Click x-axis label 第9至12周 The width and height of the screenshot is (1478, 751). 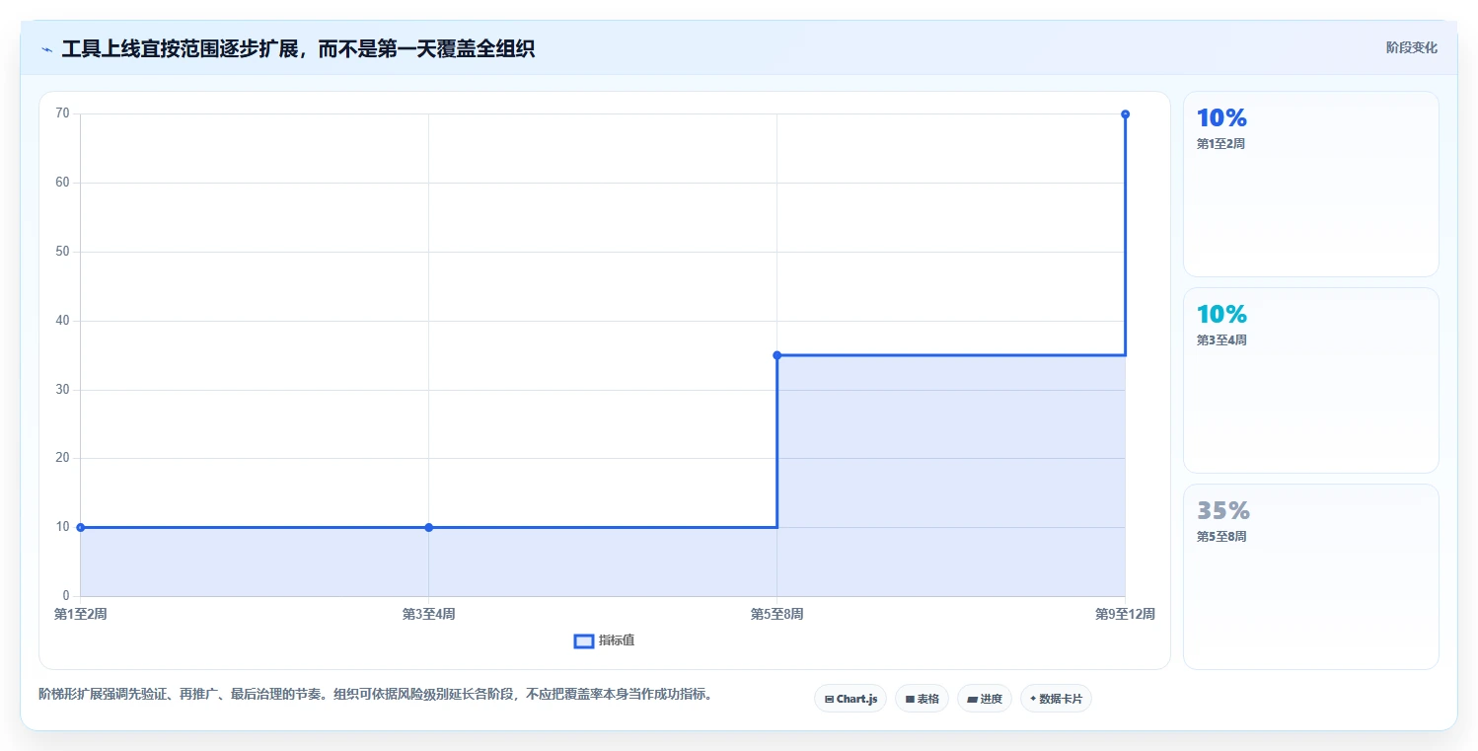1125,614
